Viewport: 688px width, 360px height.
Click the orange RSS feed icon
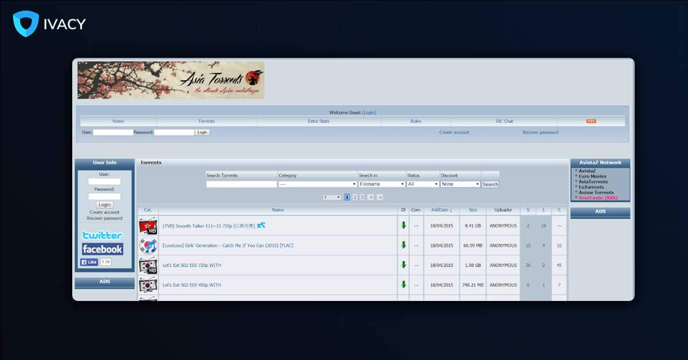591,121
